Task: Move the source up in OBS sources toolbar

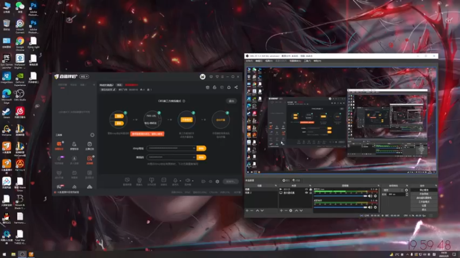Action: pyautogui.click(x=296, y=210)
